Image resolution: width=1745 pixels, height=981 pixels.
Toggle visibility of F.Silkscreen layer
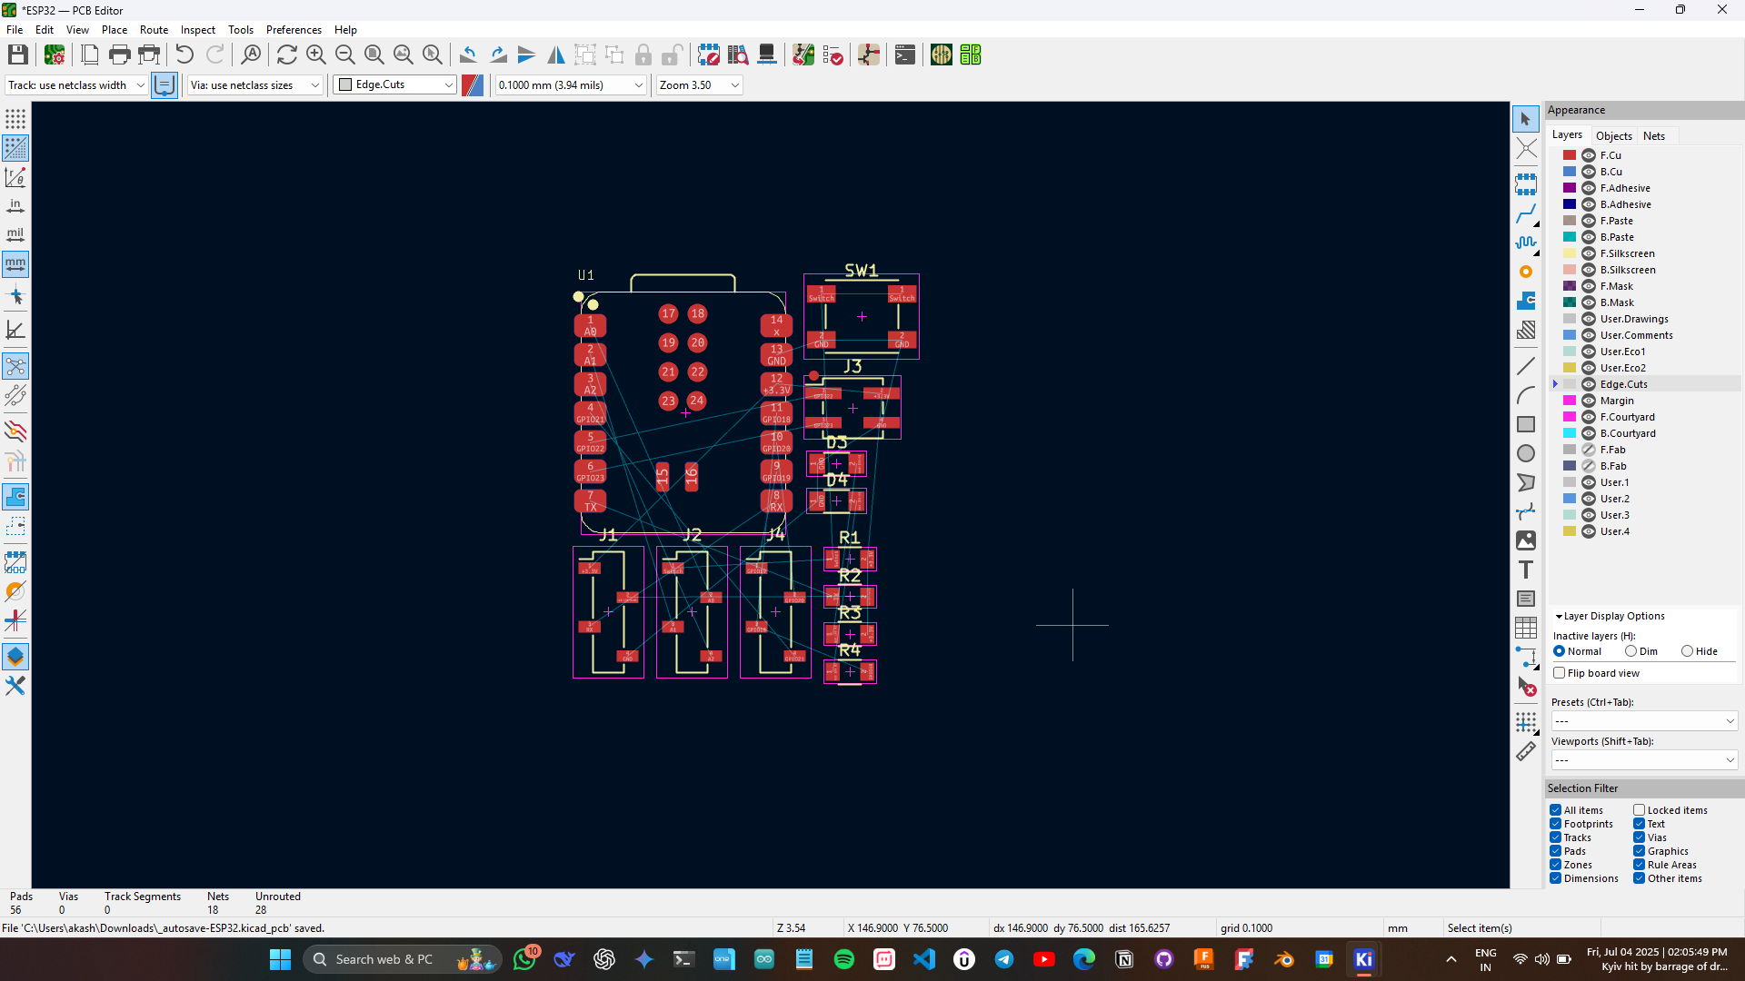[x=1589, y=253]
